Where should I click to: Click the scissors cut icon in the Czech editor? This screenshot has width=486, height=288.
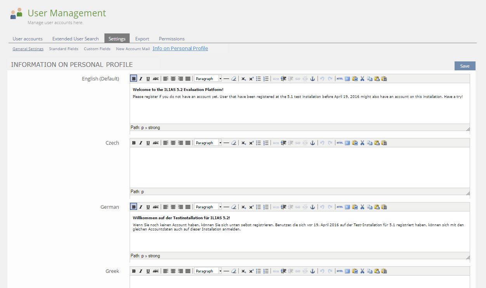(362, 143)
